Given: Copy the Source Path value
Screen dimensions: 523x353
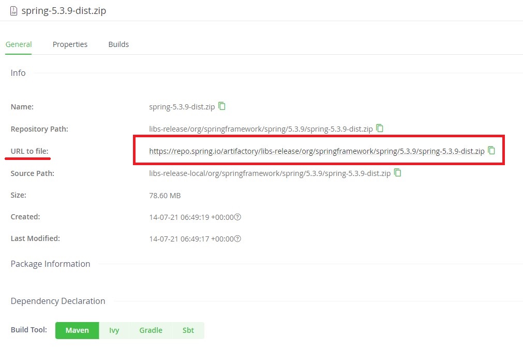Looking at the screenshot, I should [398, 173].
